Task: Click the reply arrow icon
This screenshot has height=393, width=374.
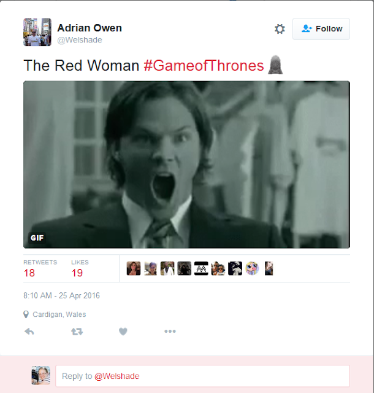Action: (x=29, y=332)
